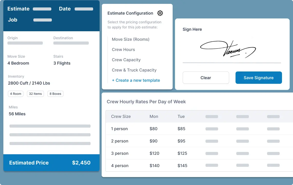Click the 8 Boxes inventory tag
Image resolution: width=293 pixels, height=185 pixels.
point(55,94)
